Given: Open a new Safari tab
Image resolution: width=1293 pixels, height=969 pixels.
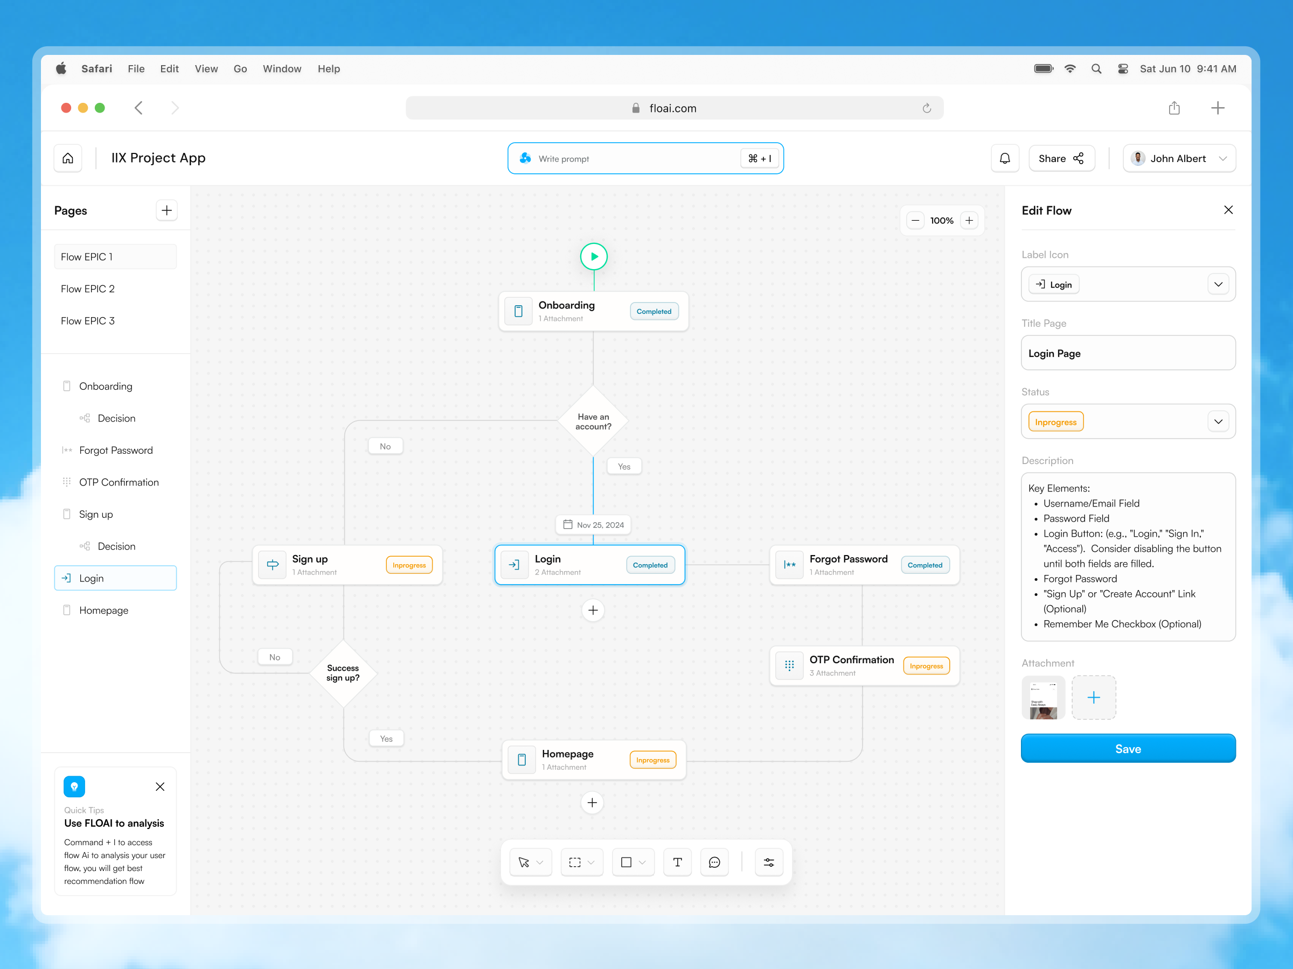Looking at the screenshot, I should (1218, 108).
